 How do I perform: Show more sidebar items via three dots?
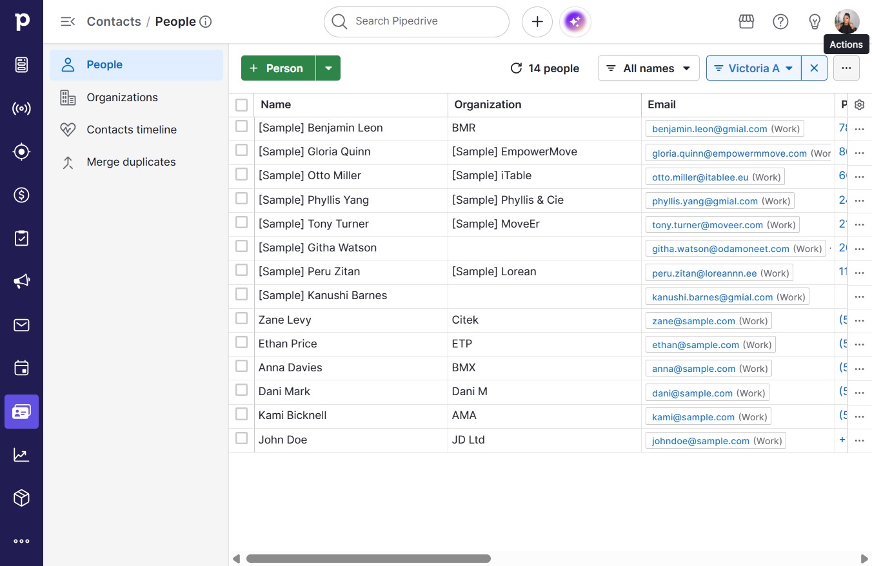click(21, 542)
